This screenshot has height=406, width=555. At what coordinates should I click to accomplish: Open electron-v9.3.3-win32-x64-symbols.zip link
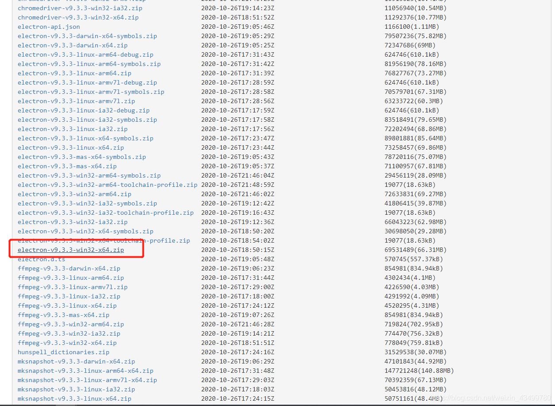click(x=85, y=231)
